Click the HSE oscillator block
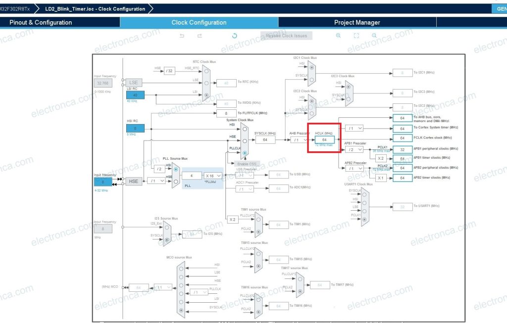 pyautogui.click(x=133, y=182)
